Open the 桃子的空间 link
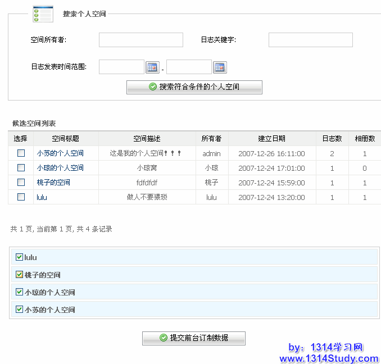This screenshot has height=364, width=381. pyautogui.click(x=53, y=183)
